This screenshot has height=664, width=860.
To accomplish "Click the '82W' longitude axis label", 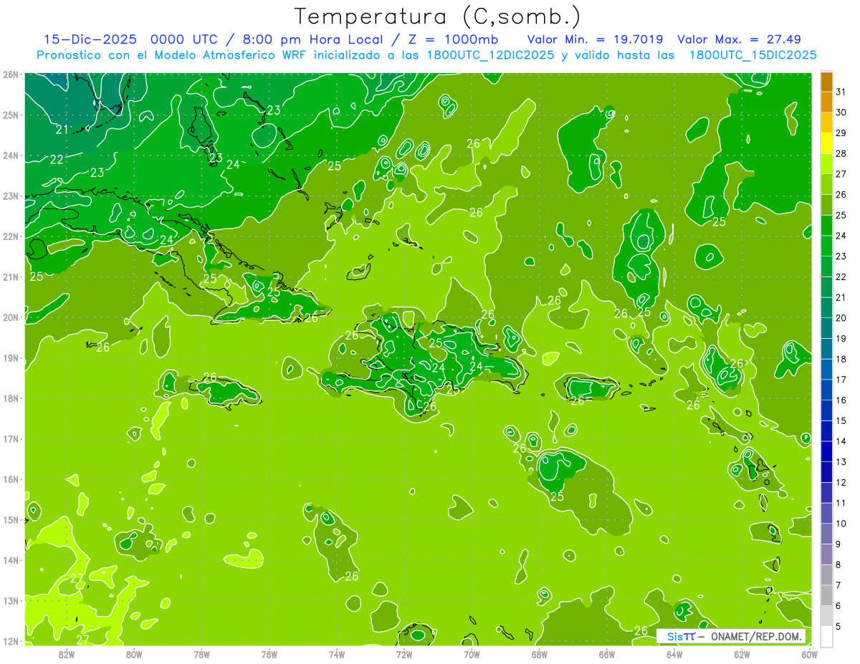I will 66,654.
